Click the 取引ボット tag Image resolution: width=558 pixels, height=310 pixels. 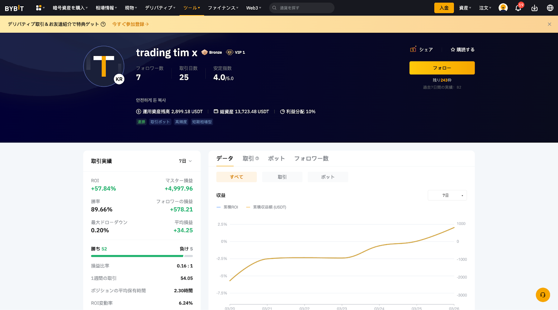pyautogui.click(x=160, y=122)
